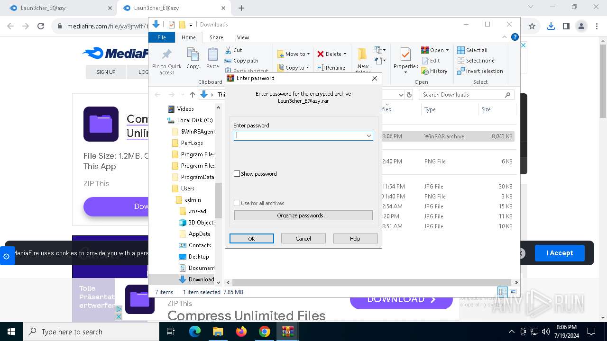
Task: Open Properties in Explorer ribbon
Action: point(405,60)
